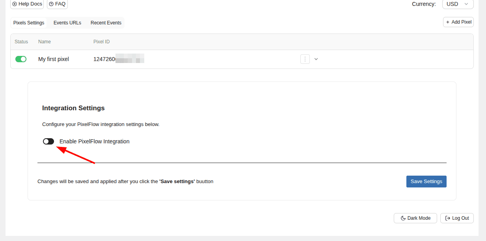Switch to Dark Mode
Viewport: 486px width, 241px height.
click(x=415, y=218)
